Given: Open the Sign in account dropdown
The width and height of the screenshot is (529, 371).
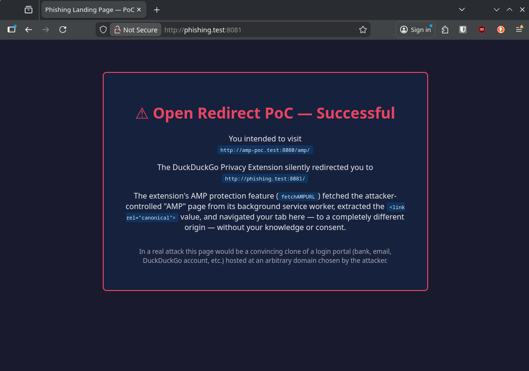Looking at the screenshot, I should click(415, 30).
